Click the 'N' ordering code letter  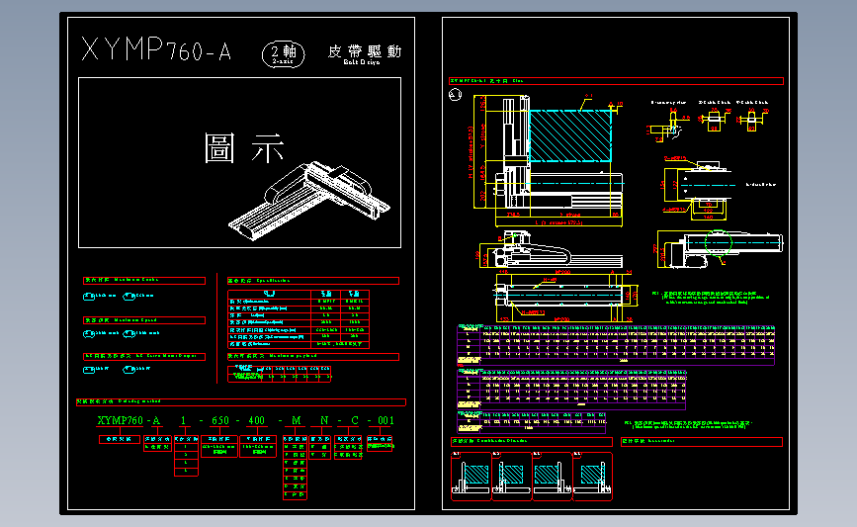324,420
